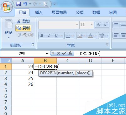Select row 1 header

click(6, 66)
